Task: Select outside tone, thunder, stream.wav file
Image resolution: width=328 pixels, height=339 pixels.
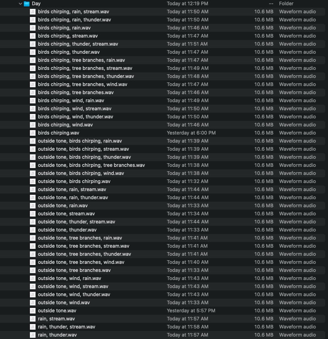Action: tap(76, 222)
